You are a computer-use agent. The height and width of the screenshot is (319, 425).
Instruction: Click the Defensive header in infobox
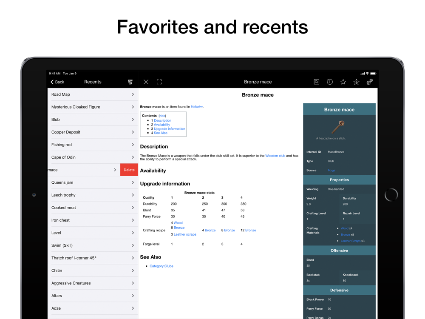point(339,290)
